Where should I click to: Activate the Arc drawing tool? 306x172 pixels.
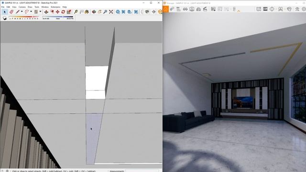tap(27, 12)
